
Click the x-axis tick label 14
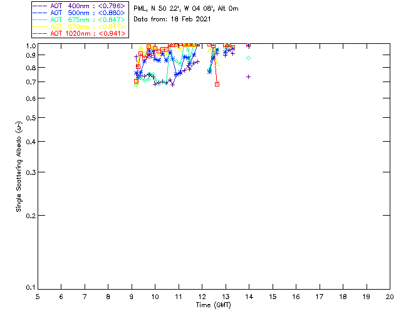click(x=249, y=297)
